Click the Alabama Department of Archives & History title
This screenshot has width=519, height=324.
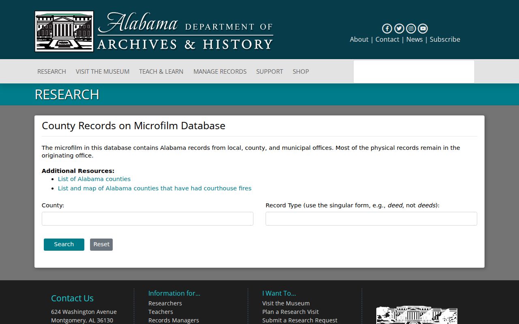tap(185, 31)
